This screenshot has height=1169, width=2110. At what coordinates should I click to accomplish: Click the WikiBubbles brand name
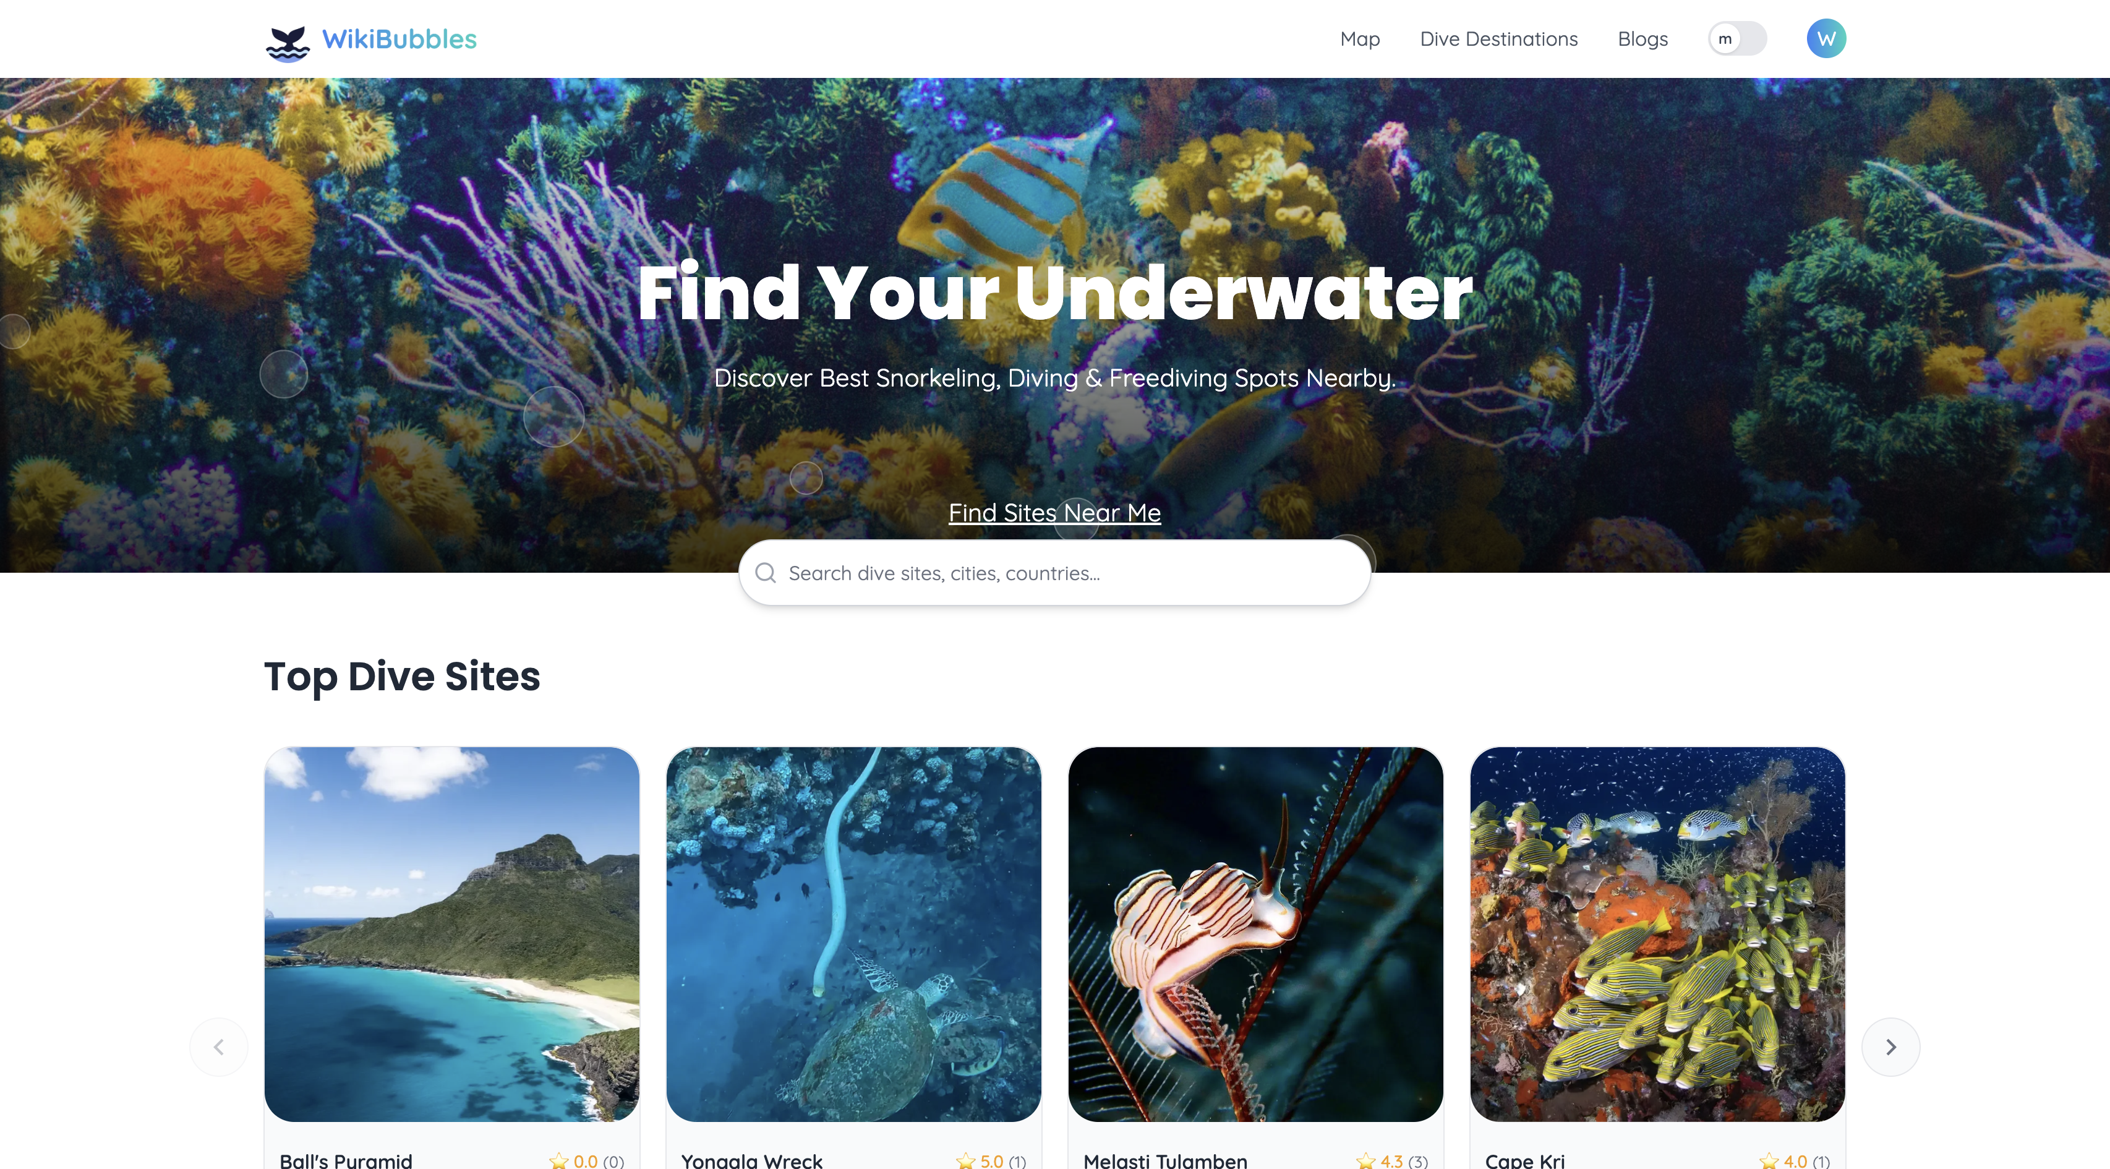click(399, 38)
